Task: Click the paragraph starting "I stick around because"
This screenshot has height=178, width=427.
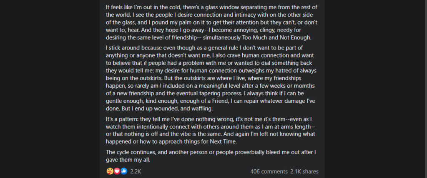Action: click(x=211, y=78)
